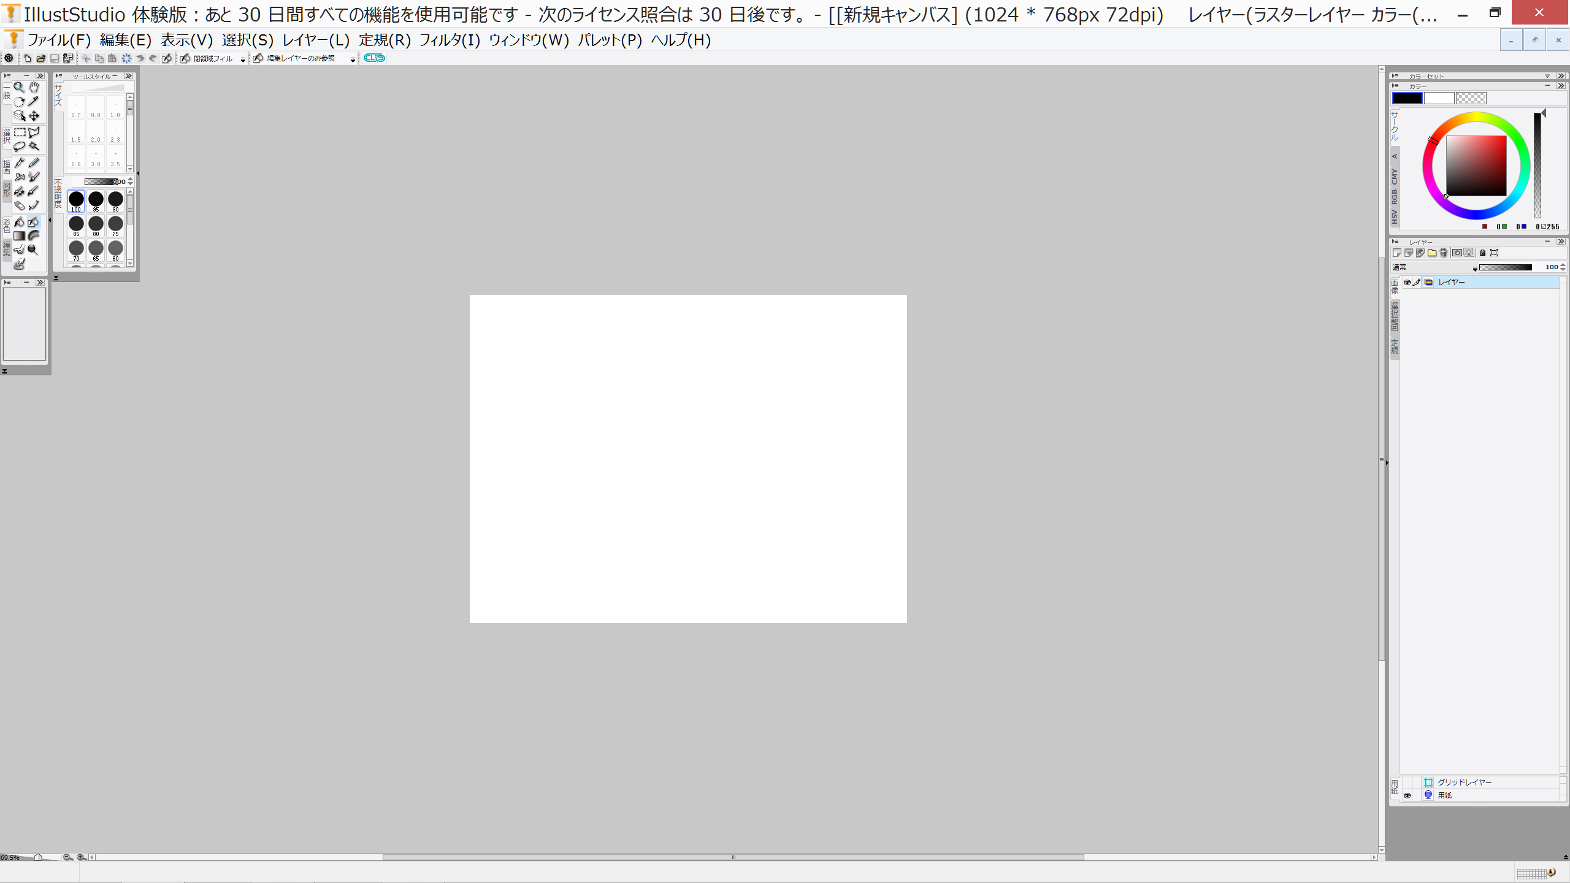The image size is (1570, 883).
Task: Switch to the 選択範囲 layer tab
Action: coord(1395,317)
